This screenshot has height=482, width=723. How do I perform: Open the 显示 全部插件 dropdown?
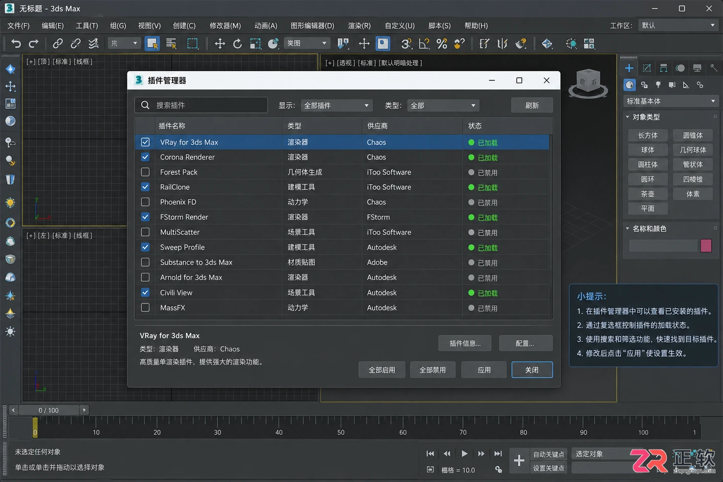336,105
